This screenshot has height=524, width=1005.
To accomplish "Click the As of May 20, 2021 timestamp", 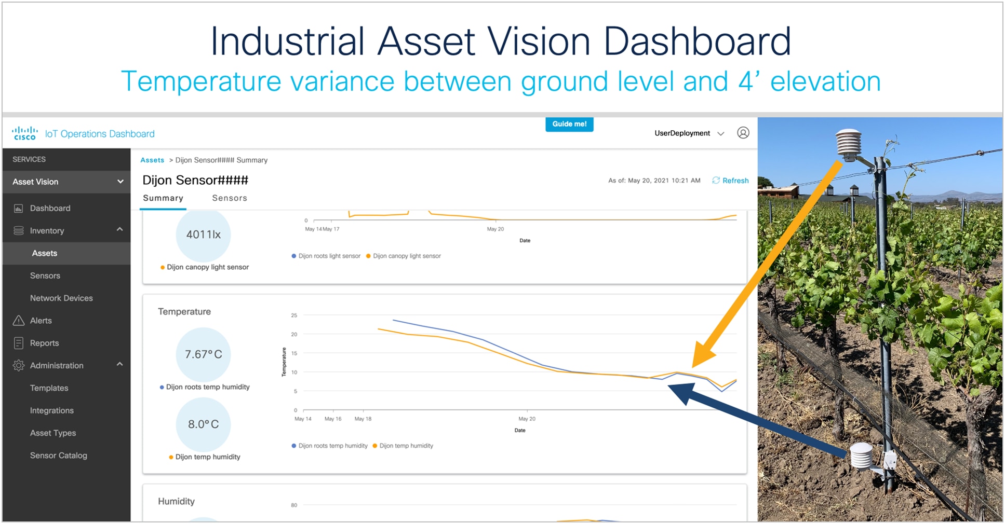I will [x=654, y=181].
